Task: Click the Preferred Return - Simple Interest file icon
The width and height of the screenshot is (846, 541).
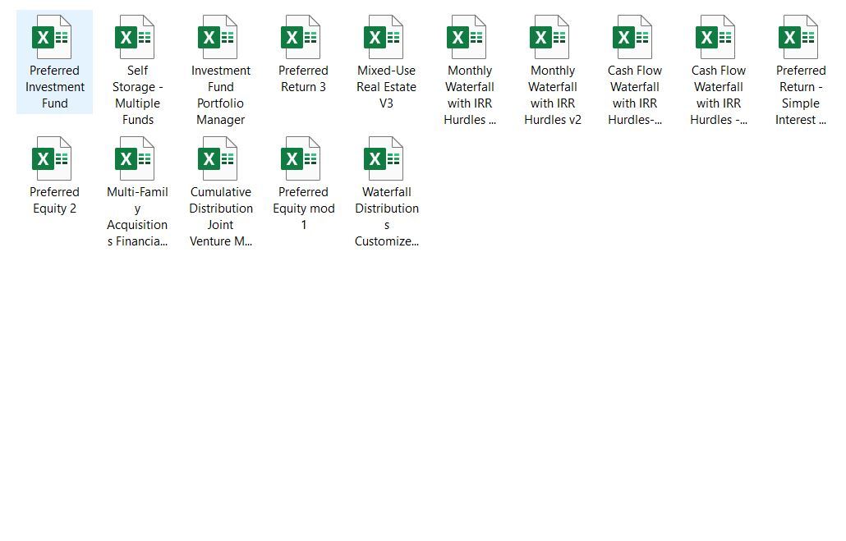Action: point(800,38)
